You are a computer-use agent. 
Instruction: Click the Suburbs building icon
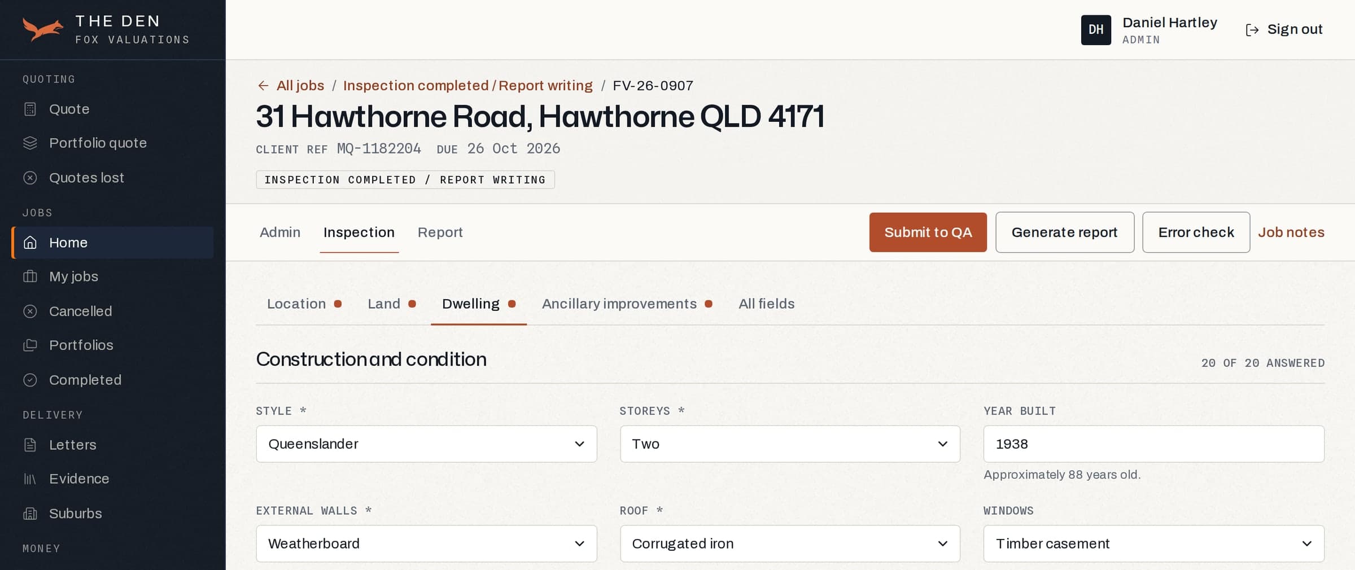(x=30, y=514)
